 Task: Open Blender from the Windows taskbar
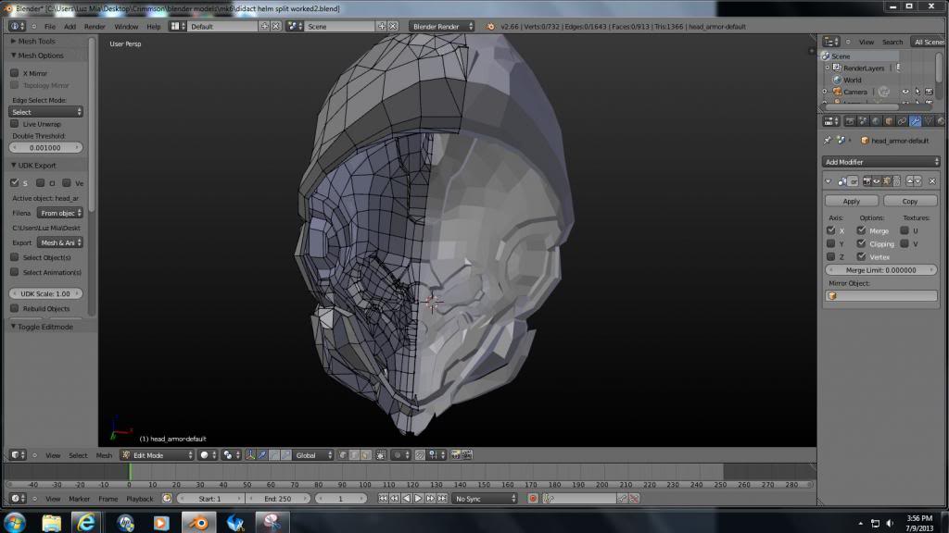pyautogui.click(x=198, y=523)
